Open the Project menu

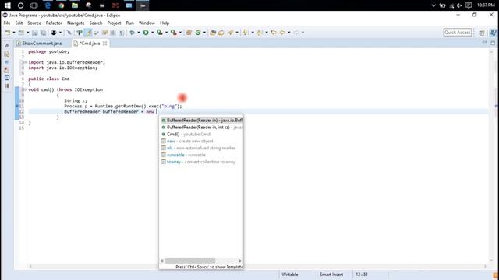(x=115, y=23)
